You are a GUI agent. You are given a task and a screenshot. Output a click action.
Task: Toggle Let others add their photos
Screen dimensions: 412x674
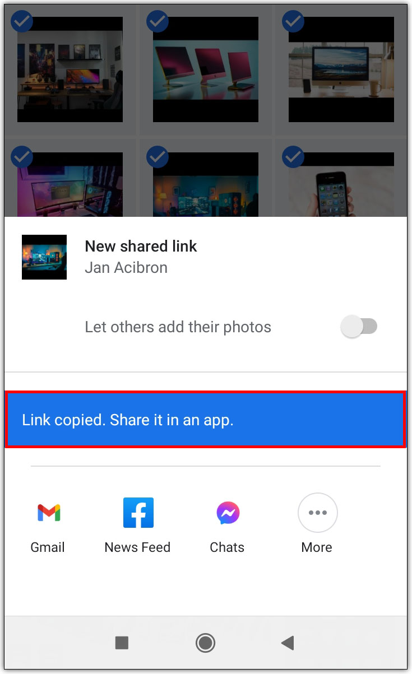359,327
